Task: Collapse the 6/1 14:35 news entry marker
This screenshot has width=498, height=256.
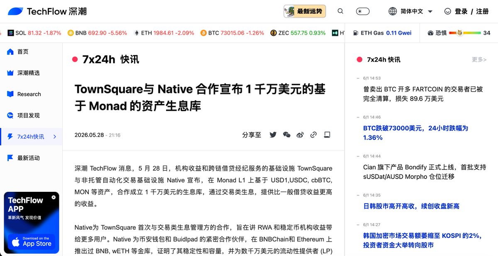Action: pos(358,195)
